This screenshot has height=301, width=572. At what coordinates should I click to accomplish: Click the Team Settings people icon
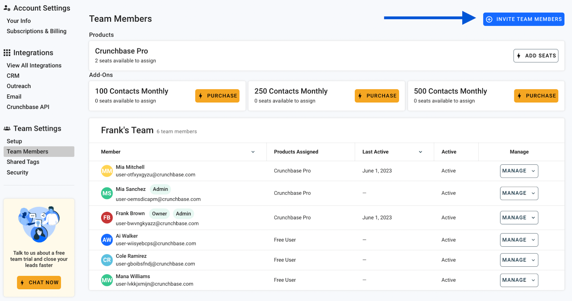pos(7,128)
